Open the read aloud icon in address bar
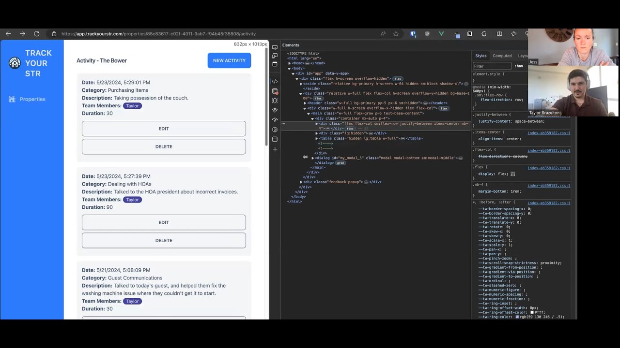 pos(383,34)
